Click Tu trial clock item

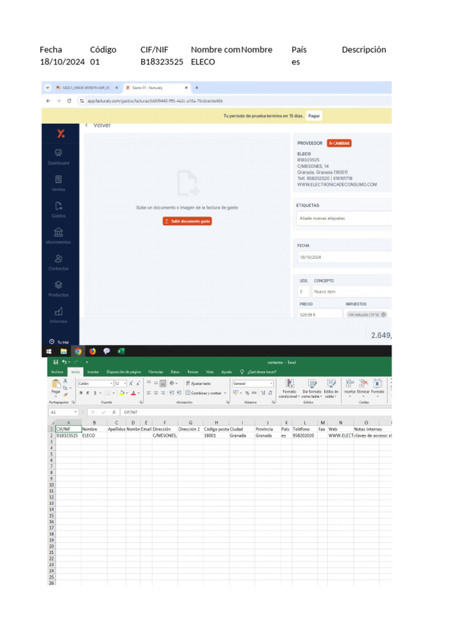(59, 342)
